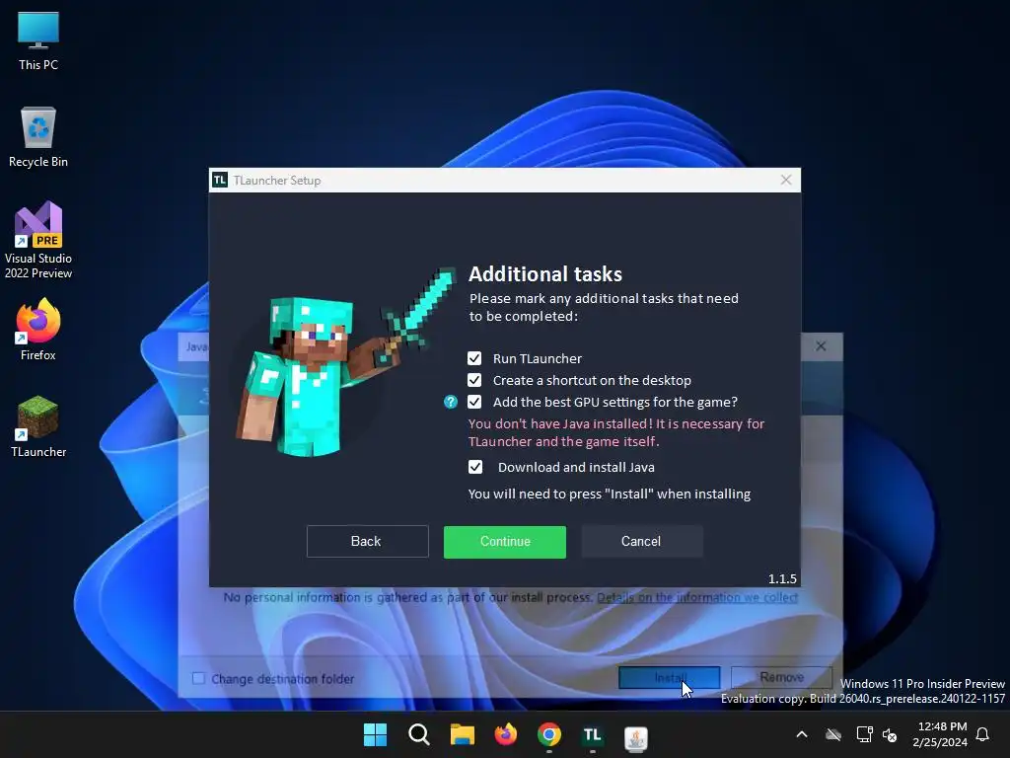Uncheck Run TLauncher checkbox
This screenshot has width=1010, height=758.
click(474, 358)
